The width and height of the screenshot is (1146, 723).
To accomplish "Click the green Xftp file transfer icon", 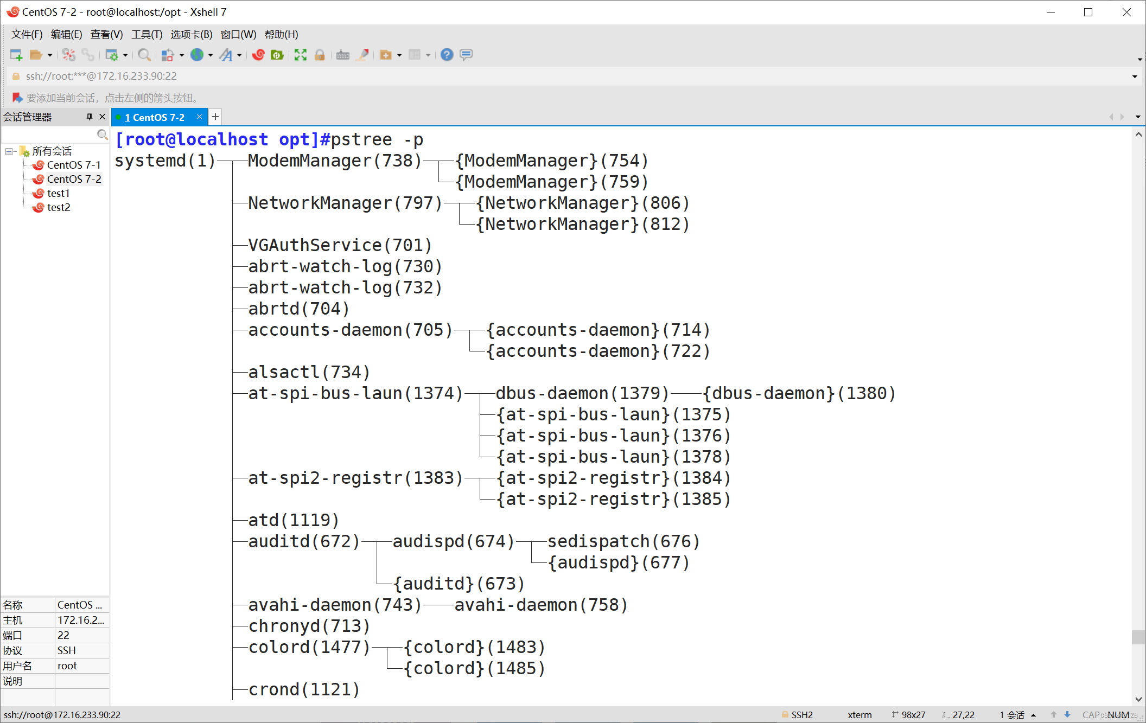I will pyautogui.click(x=277, y=55).
